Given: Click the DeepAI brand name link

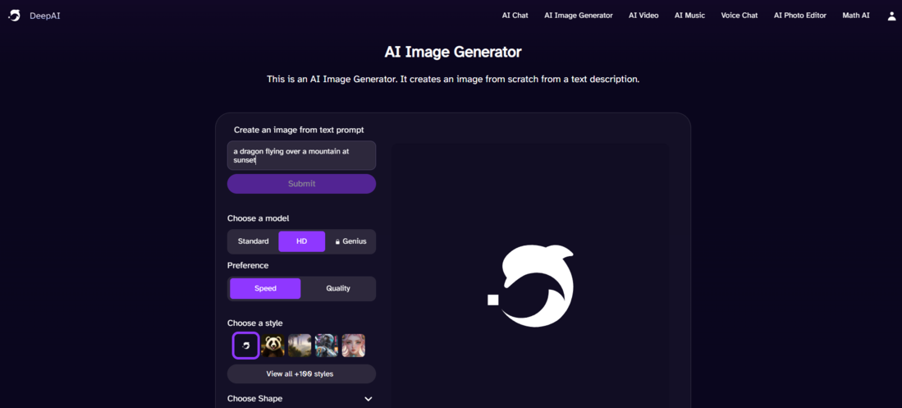Looking at the screenshot, I should click(45, 16).
